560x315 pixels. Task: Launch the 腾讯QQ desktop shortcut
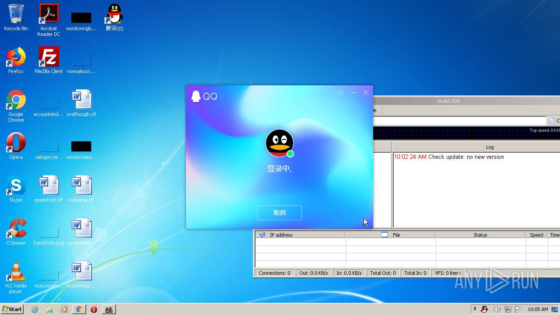click(114, 17)
